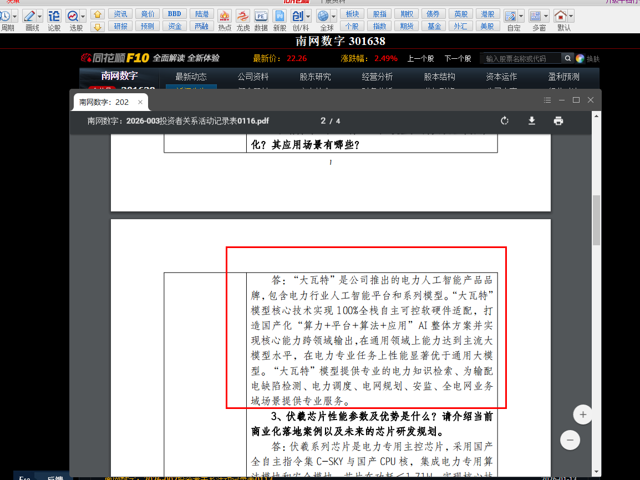
Task: Click the 板块 toolbar button
Action: pos(352,14)
